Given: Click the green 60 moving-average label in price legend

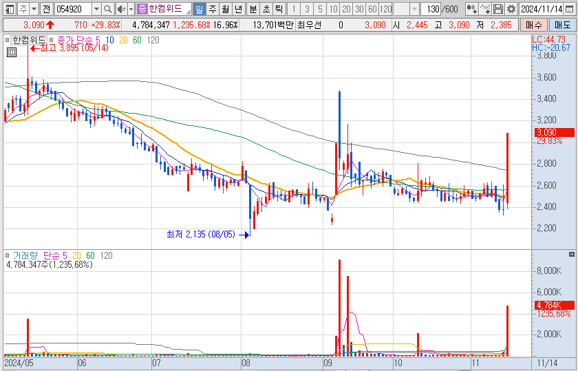Looking at the screenshot, I should pyautogui.click(x=137, y=40).
